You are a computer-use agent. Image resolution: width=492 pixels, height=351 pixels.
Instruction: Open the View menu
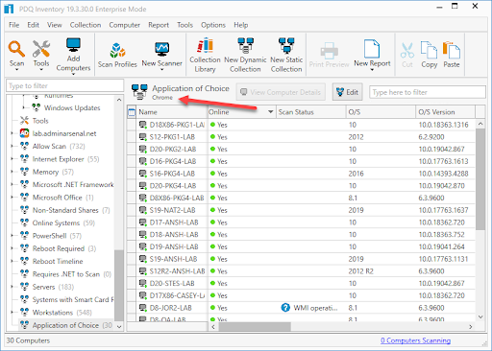(55, 25)
